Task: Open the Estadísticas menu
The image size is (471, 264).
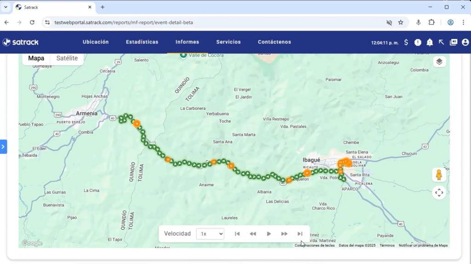Action: click(x=142, y=42)
